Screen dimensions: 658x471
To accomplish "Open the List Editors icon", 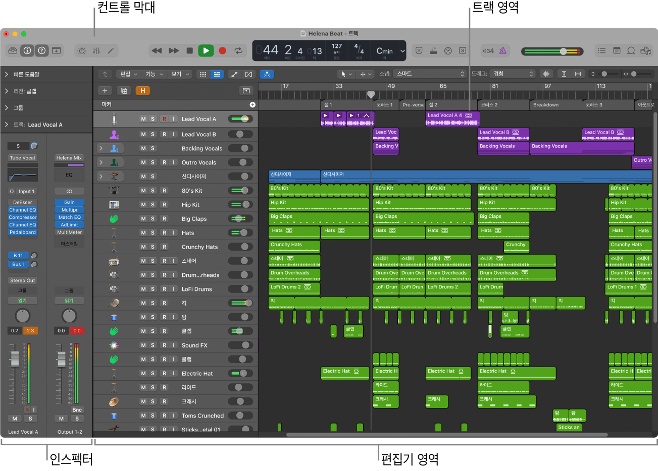I will coord(602,50).
